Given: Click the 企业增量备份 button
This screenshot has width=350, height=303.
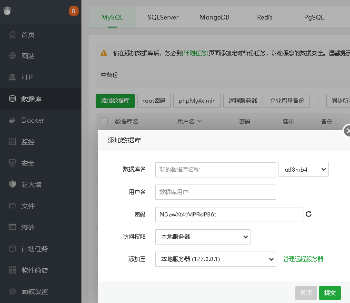Looking at the screenshot, I should (287, 101).
